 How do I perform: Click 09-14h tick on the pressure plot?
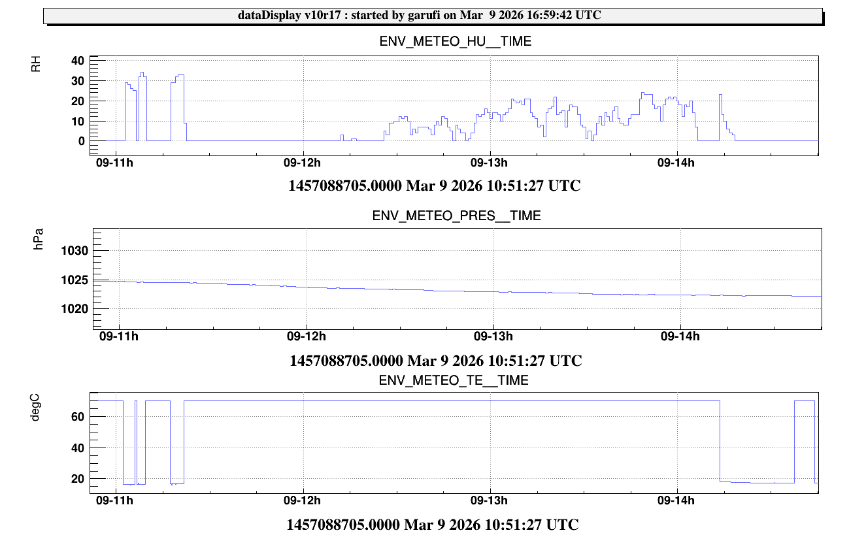point(680,336)
